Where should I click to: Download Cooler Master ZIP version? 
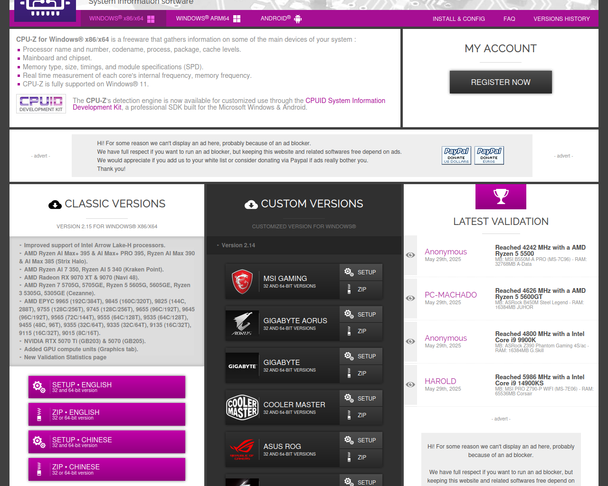click(x=361, y=415)
